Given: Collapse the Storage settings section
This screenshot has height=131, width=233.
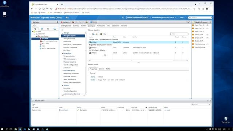Looking at the screenshot, I should [62, 33].
